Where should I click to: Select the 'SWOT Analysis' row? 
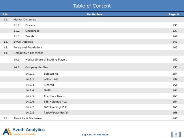(92, 42)
